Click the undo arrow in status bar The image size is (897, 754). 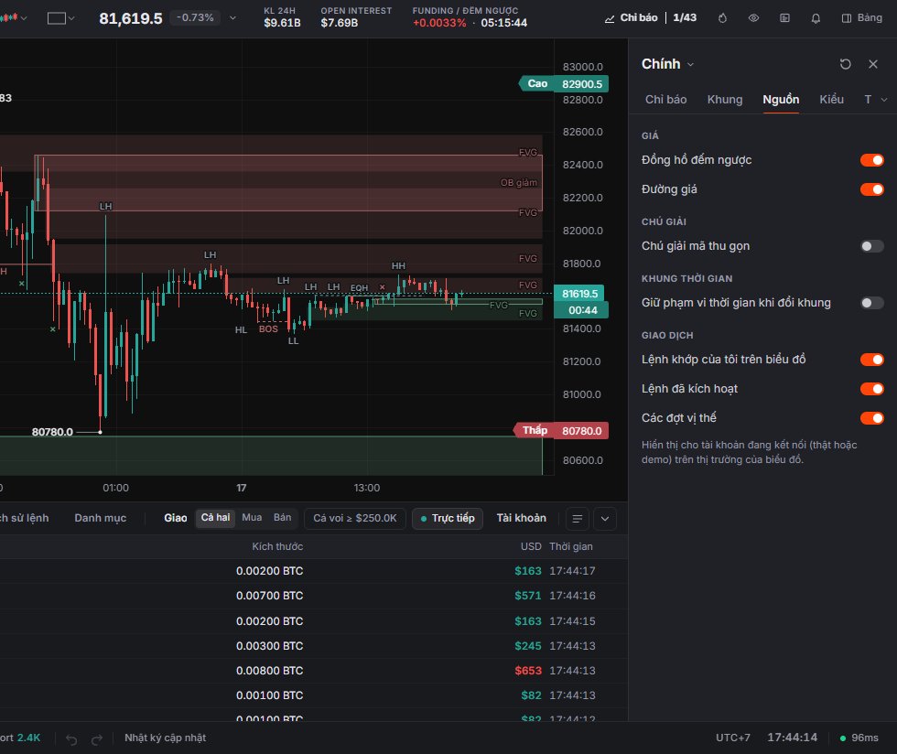[71, 739]
